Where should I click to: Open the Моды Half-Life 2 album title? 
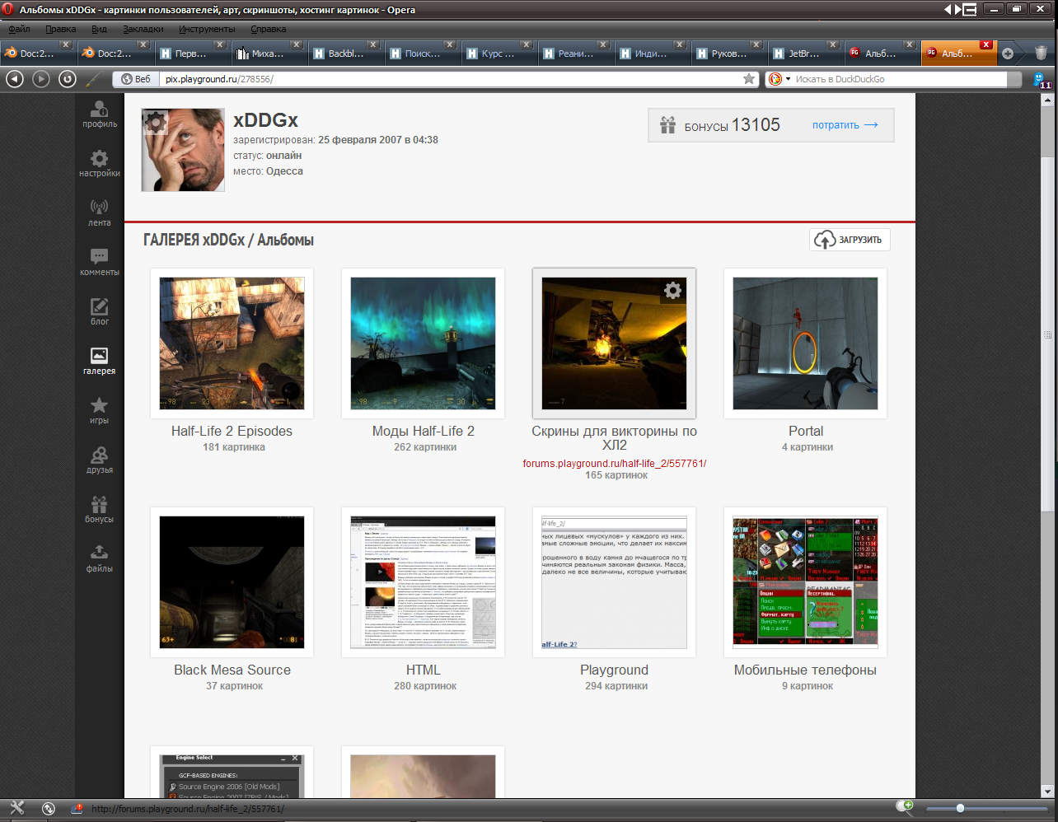[424, 431]
